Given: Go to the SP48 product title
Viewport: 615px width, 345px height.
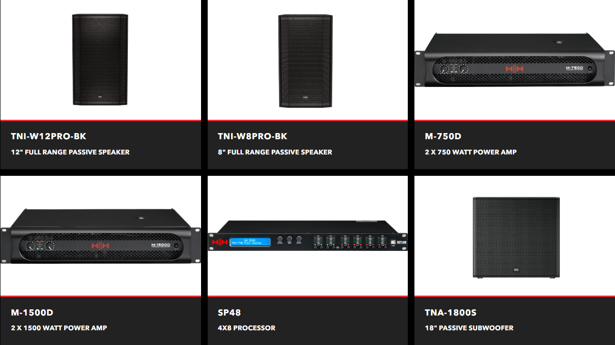Looking at the screenshot, I should click(x=229, y=313).
